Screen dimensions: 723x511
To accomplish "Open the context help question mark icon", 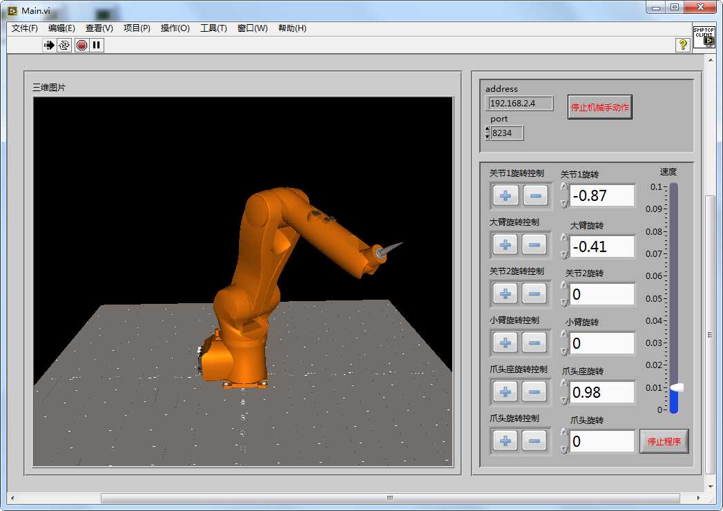I will pos(682,45).
